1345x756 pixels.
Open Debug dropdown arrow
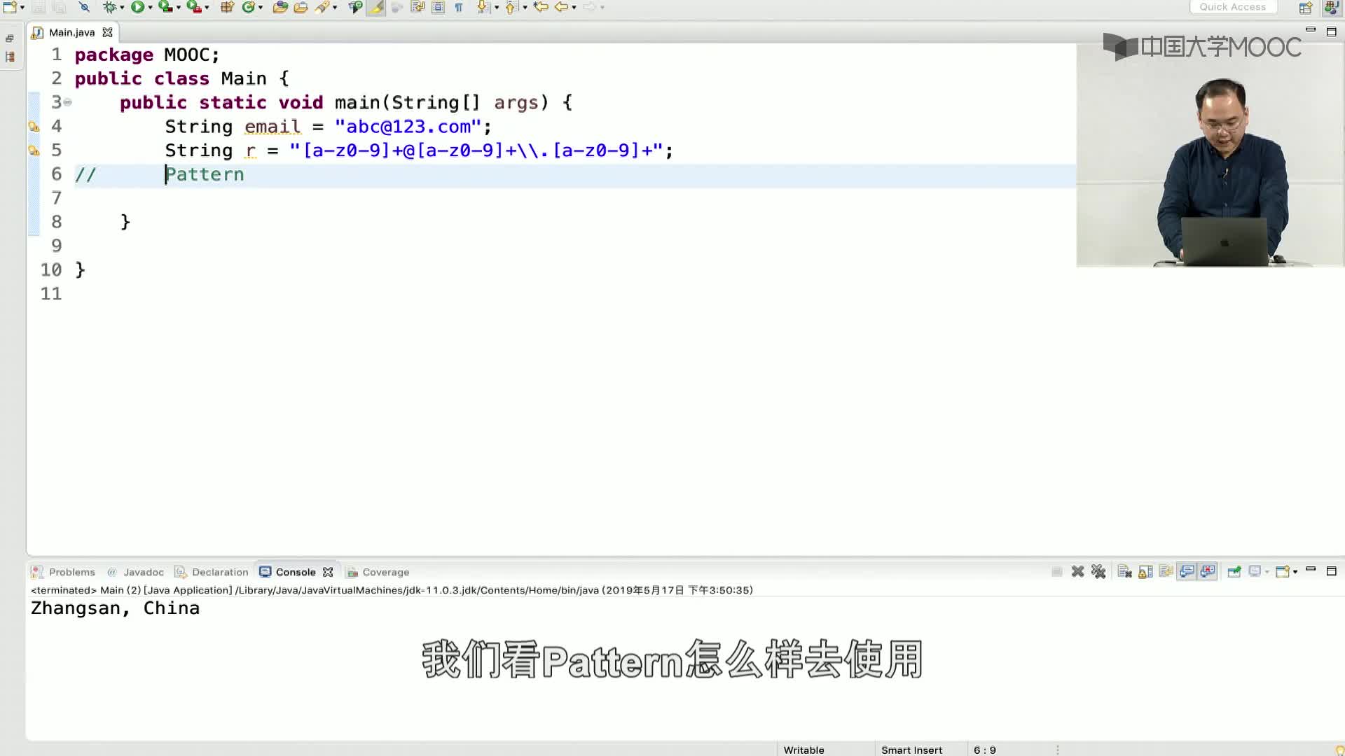click(122, 8)
